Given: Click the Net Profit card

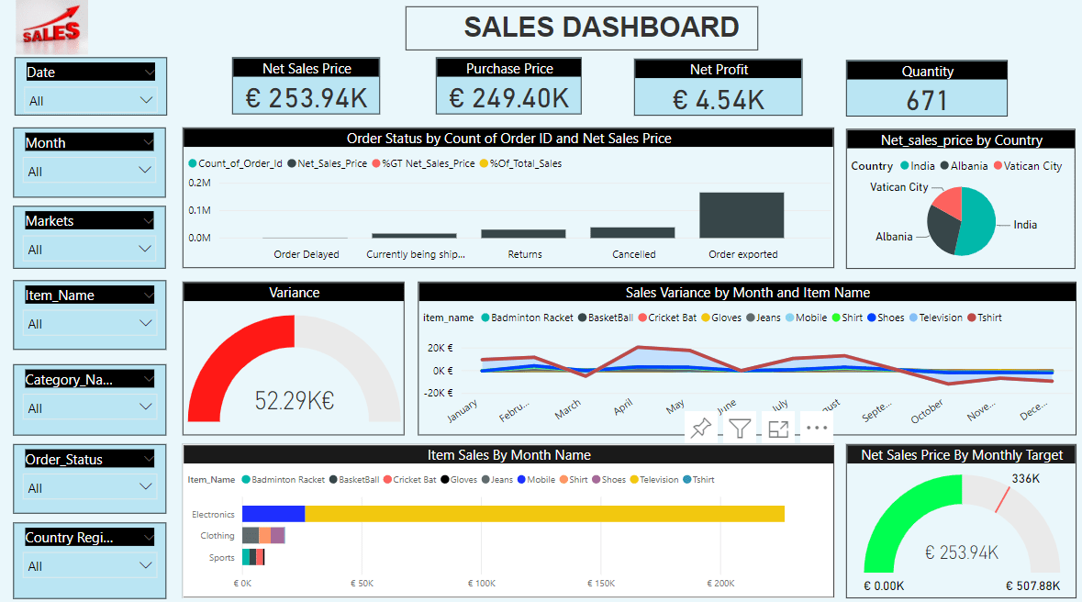Looking at the screenshot, I should click(x=719, y=88).
